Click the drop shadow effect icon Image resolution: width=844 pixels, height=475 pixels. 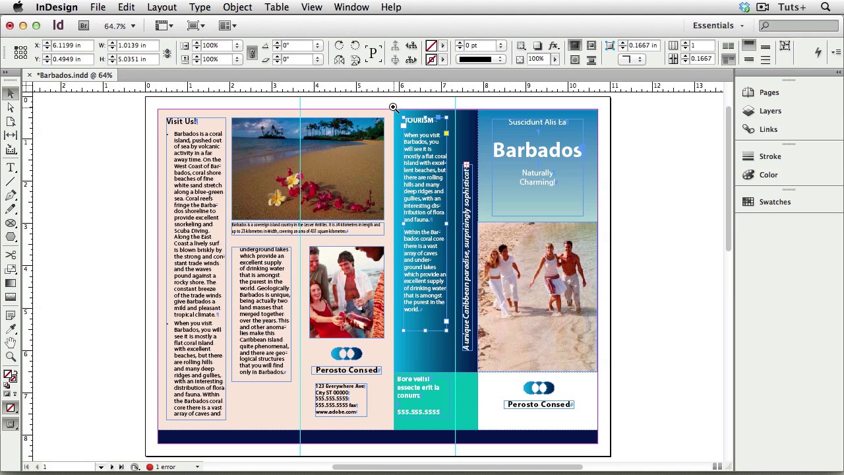coord(537,46)
